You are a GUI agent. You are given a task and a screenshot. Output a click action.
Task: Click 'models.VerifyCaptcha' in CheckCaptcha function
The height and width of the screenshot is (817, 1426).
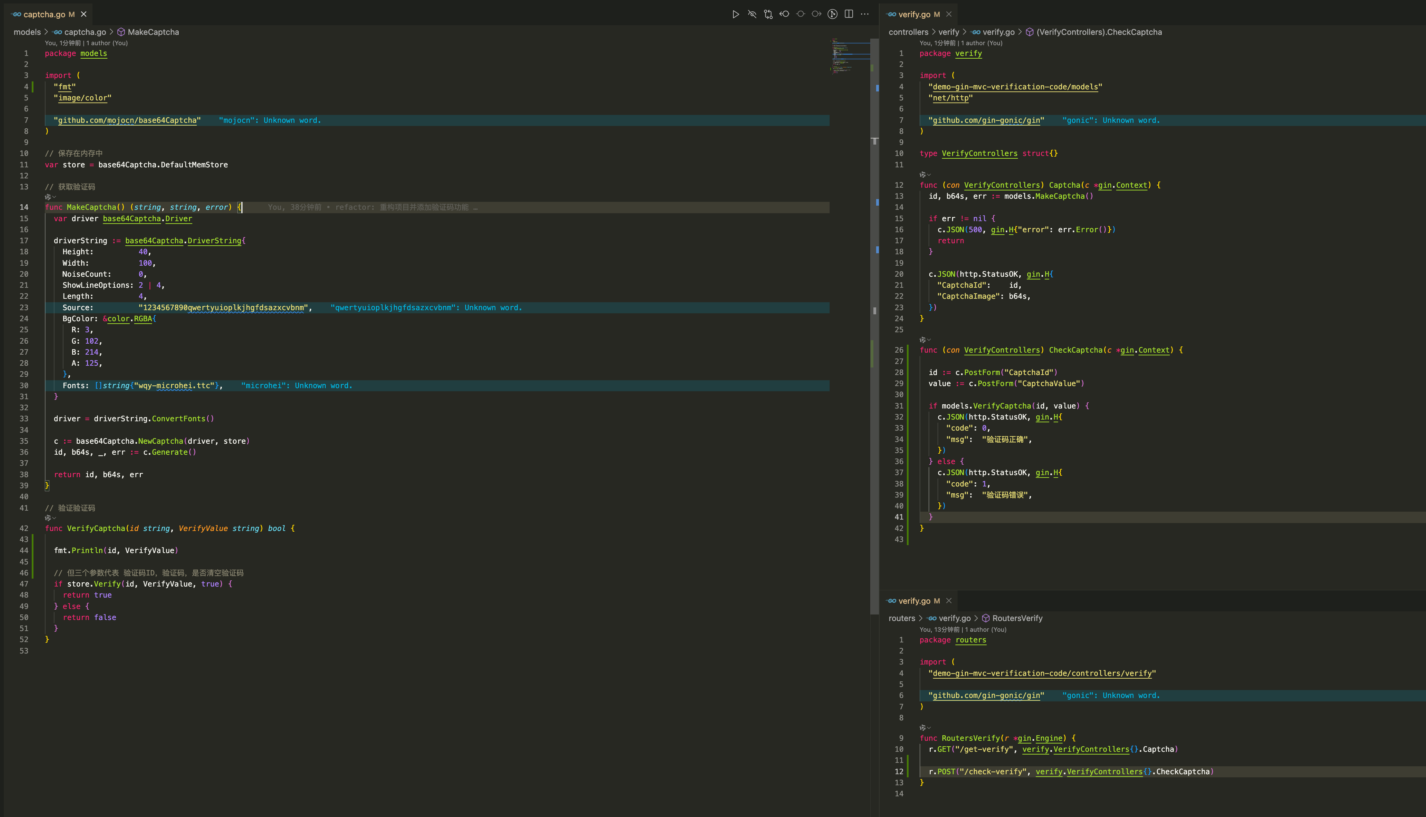[x=986, y=406]
